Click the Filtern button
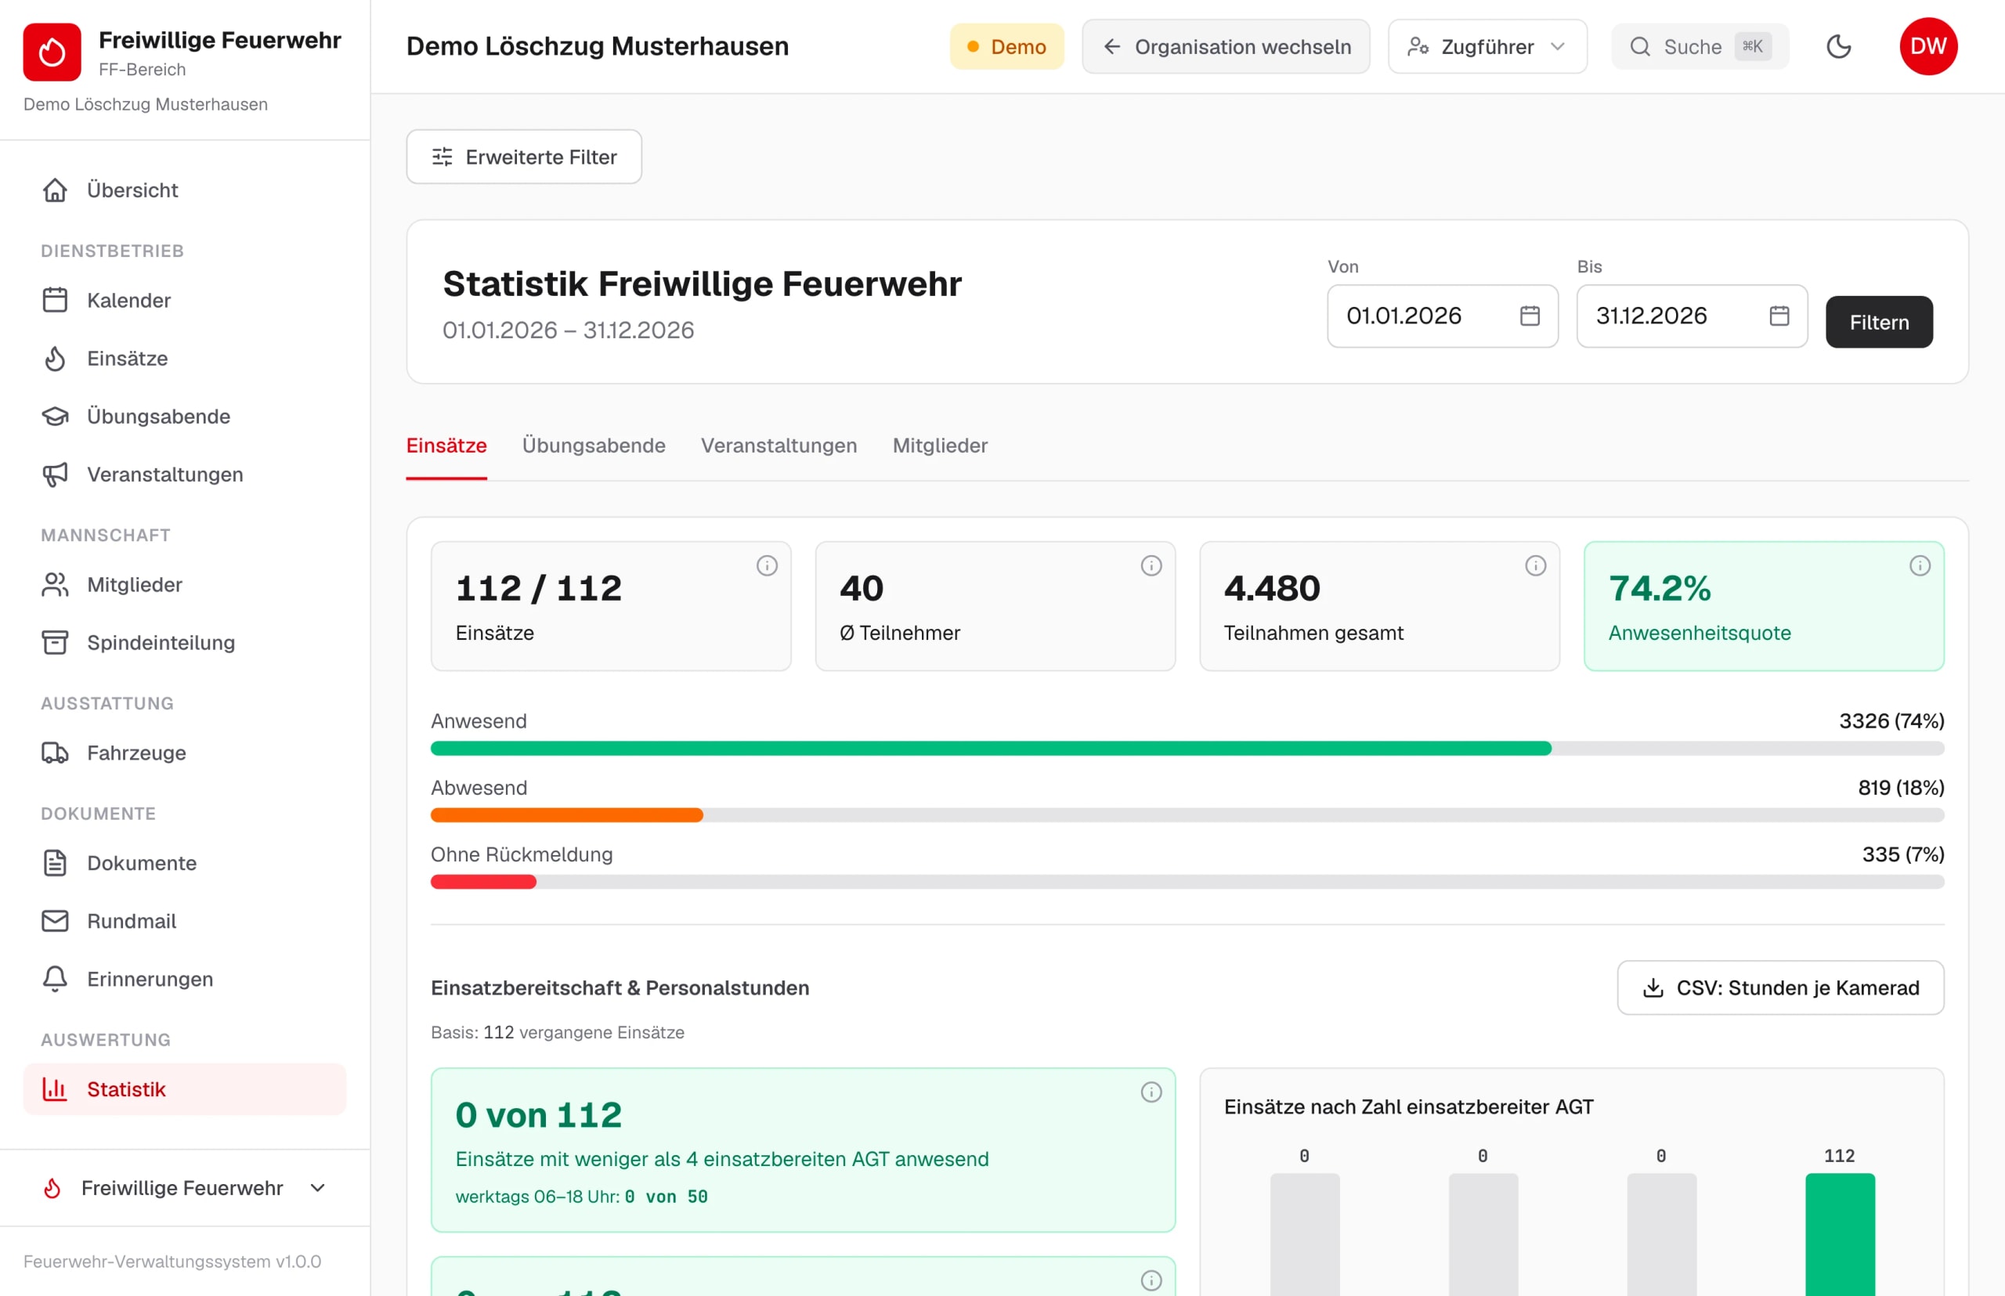Viewport: 2005px width, 1296px height. (1880, 323)
